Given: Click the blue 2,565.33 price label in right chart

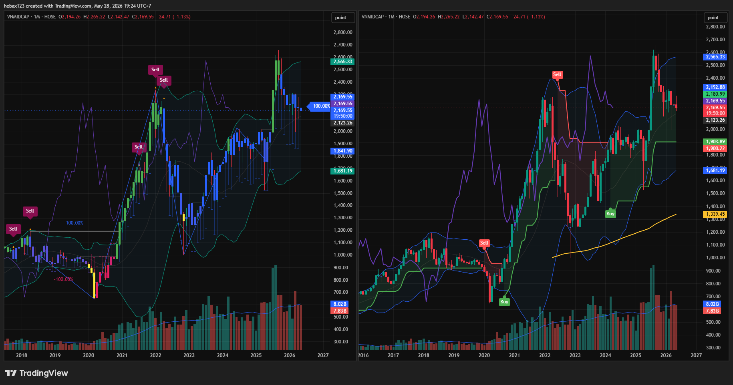Looking at the screenshot, I should pos(715,57).
